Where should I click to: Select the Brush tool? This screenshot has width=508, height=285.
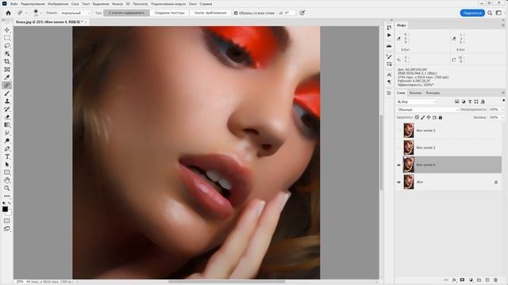[7, 93]
